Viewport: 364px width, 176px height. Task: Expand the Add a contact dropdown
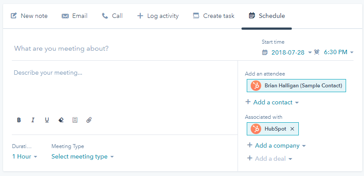(x=272, y=102)
